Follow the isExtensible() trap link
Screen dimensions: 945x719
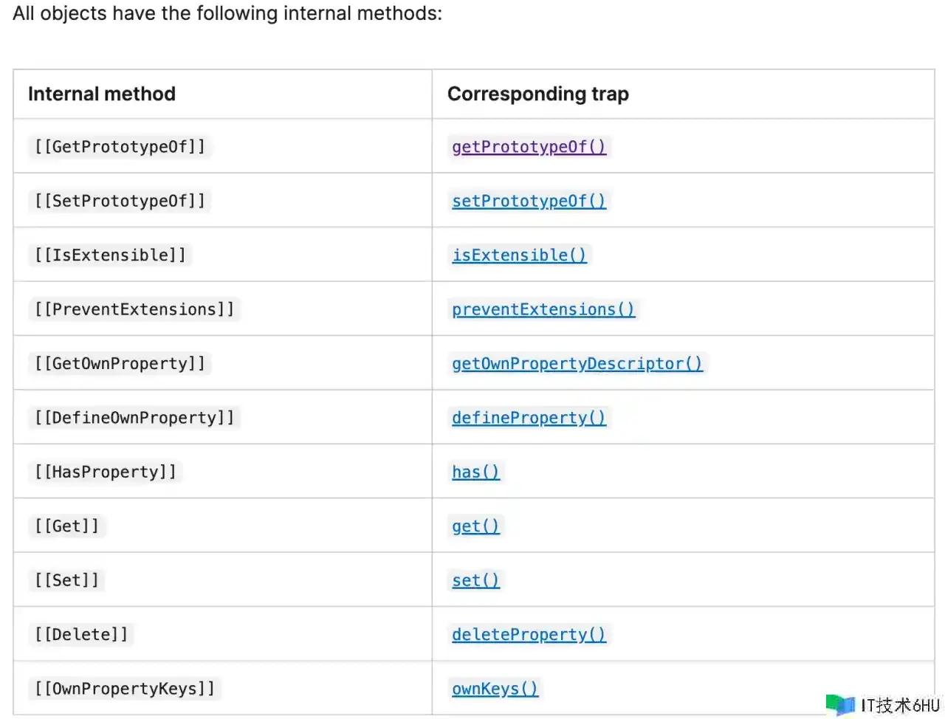(519, 255)
